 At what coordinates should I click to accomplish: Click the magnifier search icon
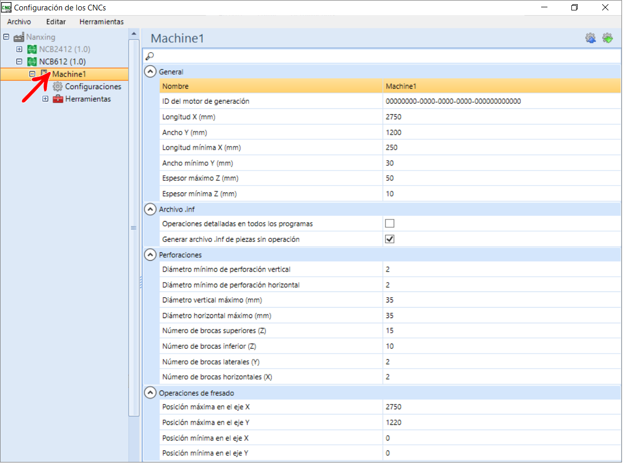click(x=150, y=56)
